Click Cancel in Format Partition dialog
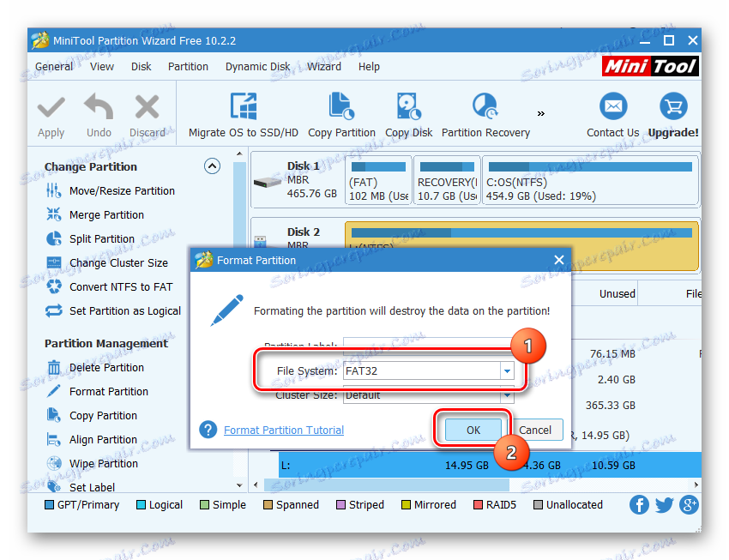 pos(534,430)
